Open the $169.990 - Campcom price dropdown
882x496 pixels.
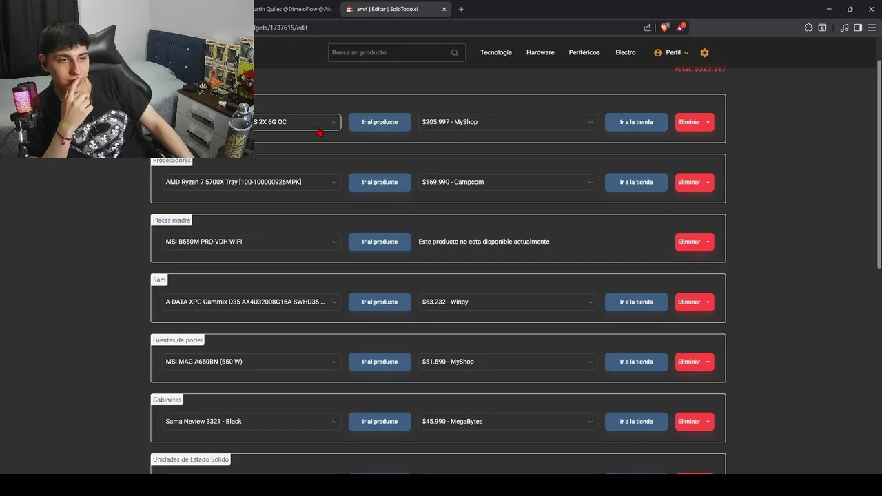tap(507, 182)
